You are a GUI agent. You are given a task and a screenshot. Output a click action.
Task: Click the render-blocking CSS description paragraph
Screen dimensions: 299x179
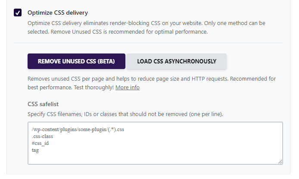point(146,27)
